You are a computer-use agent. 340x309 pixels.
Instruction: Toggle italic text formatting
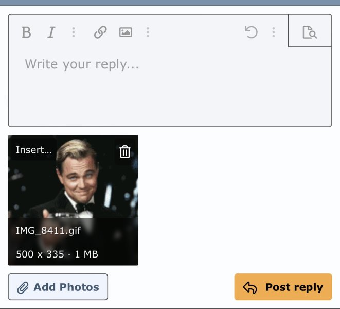51,33
